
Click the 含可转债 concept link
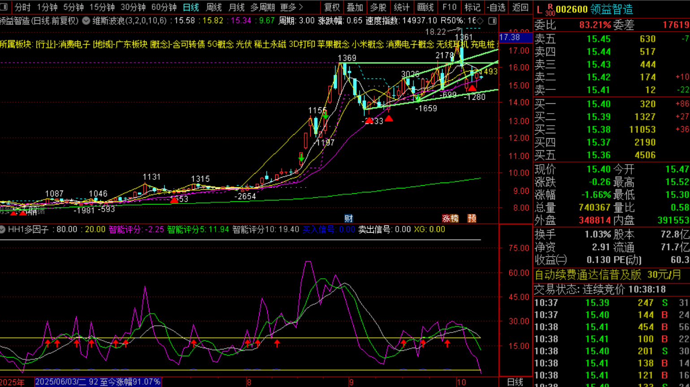(189, 44)
